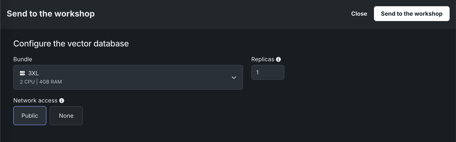This screenshot has width=456, height=142.
Task: Click the Replicas label text
Action: pos(263,59)
